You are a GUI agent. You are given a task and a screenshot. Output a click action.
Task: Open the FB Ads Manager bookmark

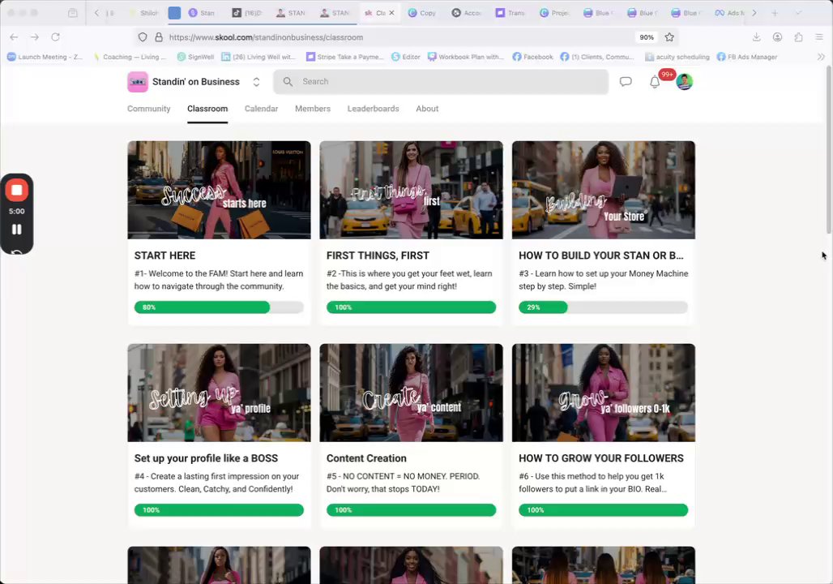click(746, 57)
